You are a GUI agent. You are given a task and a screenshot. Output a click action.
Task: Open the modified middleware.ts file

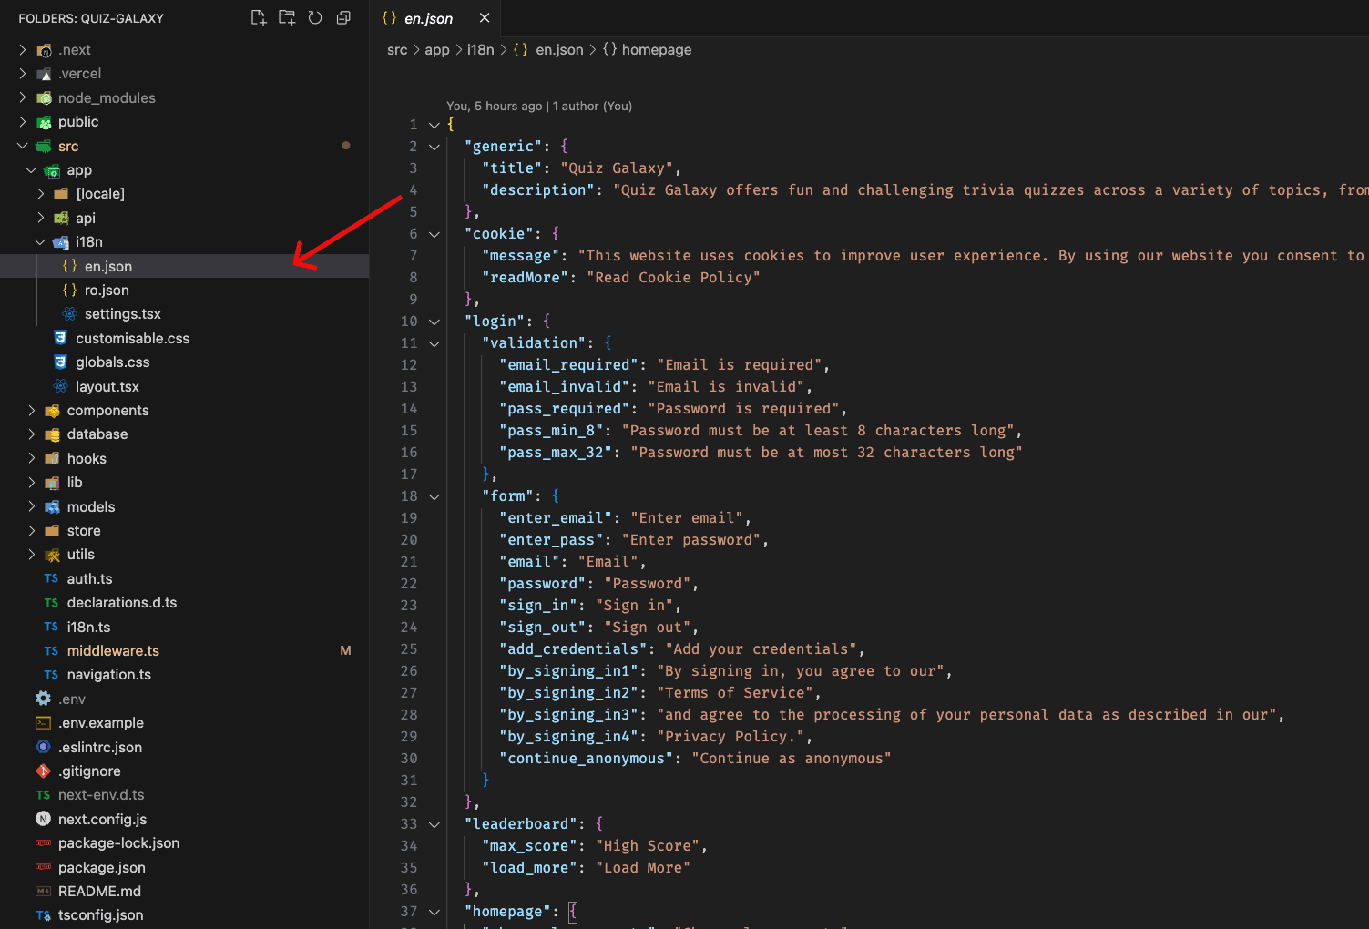pyautogui.click(x=184, y=651)
